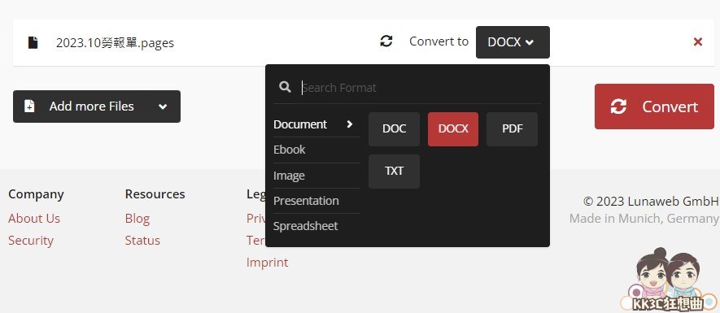This screenshot has height=313, width=720.
Task: Click the Add more Files button
Action: pyautogui.click(x=97, y=107)
